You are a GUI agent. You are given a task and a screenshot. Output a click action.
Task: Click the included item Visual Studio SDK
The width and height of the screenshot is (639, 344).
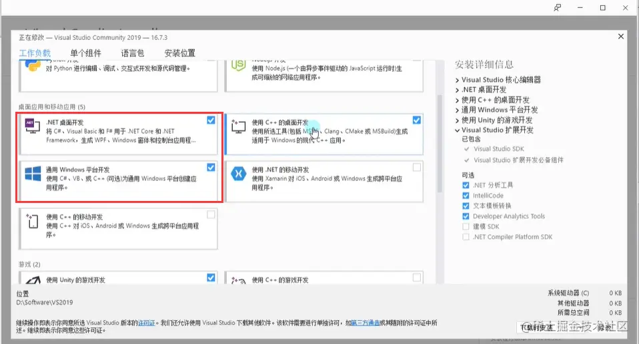(499, 149)
